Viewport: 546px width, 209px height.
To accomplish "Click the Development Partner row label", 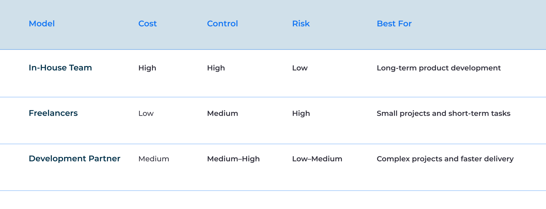I will pyautogui.click(x=75, y=158).
